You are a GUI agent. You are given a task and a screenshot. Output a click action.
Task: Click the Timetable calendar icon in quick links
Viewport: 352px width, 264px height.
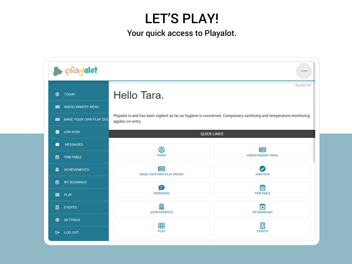(x=262, y=188)
